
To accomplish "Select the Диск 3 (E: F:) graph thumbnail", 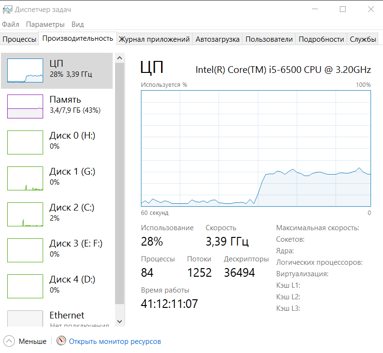I will (25, 250).
